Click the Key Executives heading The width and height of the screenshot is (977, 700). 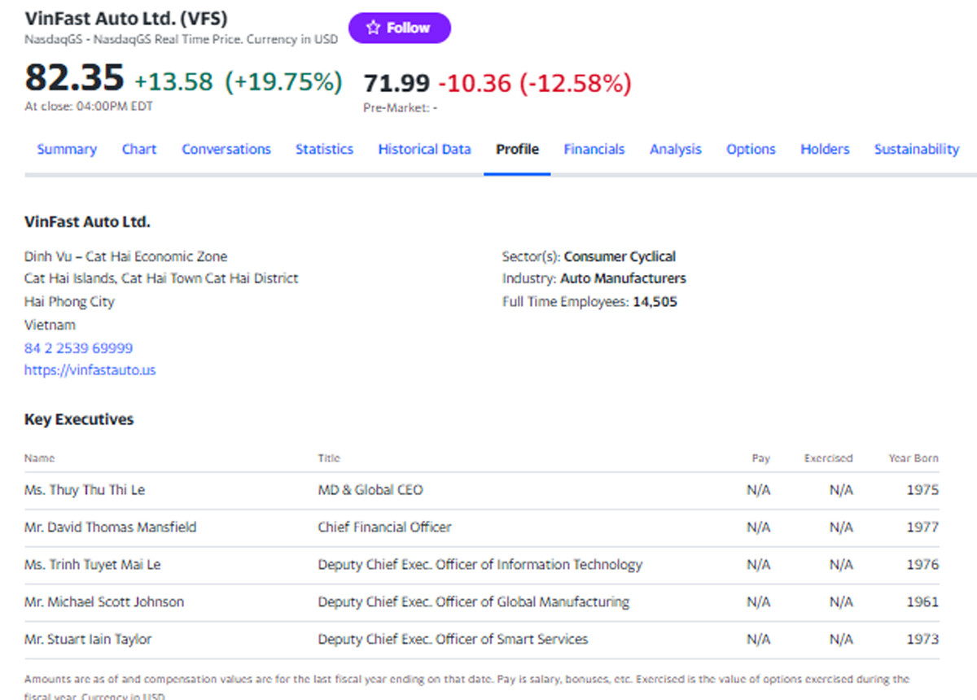79,419
